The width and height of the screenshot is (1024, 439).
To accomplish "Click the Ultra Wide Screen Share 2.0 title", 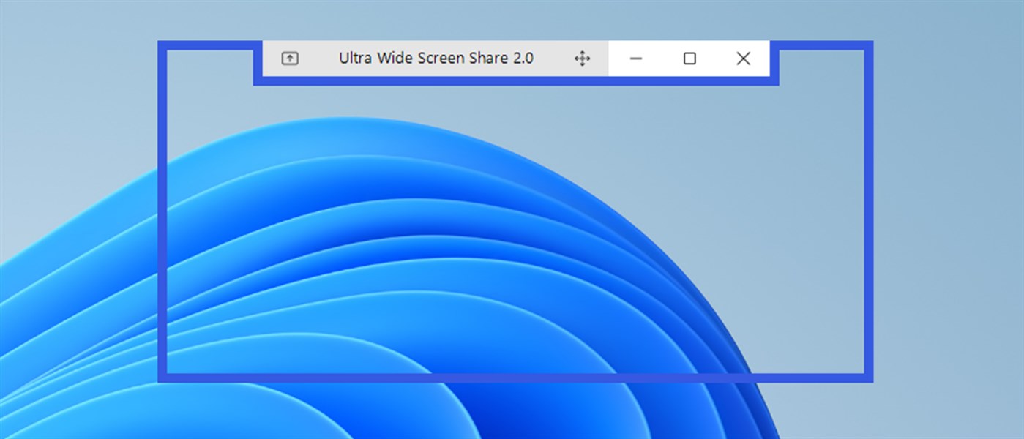I will point(435,58).
